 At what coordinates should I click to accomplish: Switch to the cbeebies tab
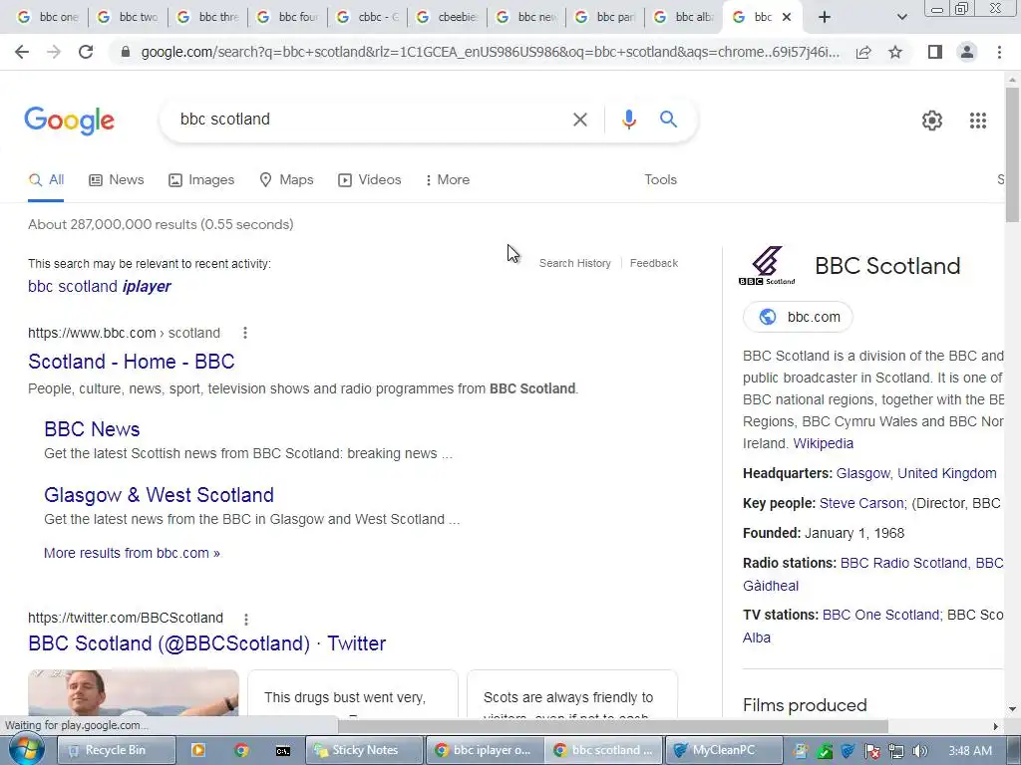[x=447, y=17]
